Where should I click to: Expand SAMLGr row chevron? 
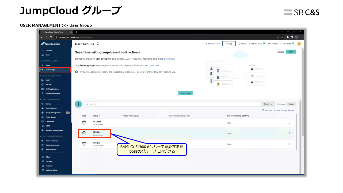coord(290,133)
